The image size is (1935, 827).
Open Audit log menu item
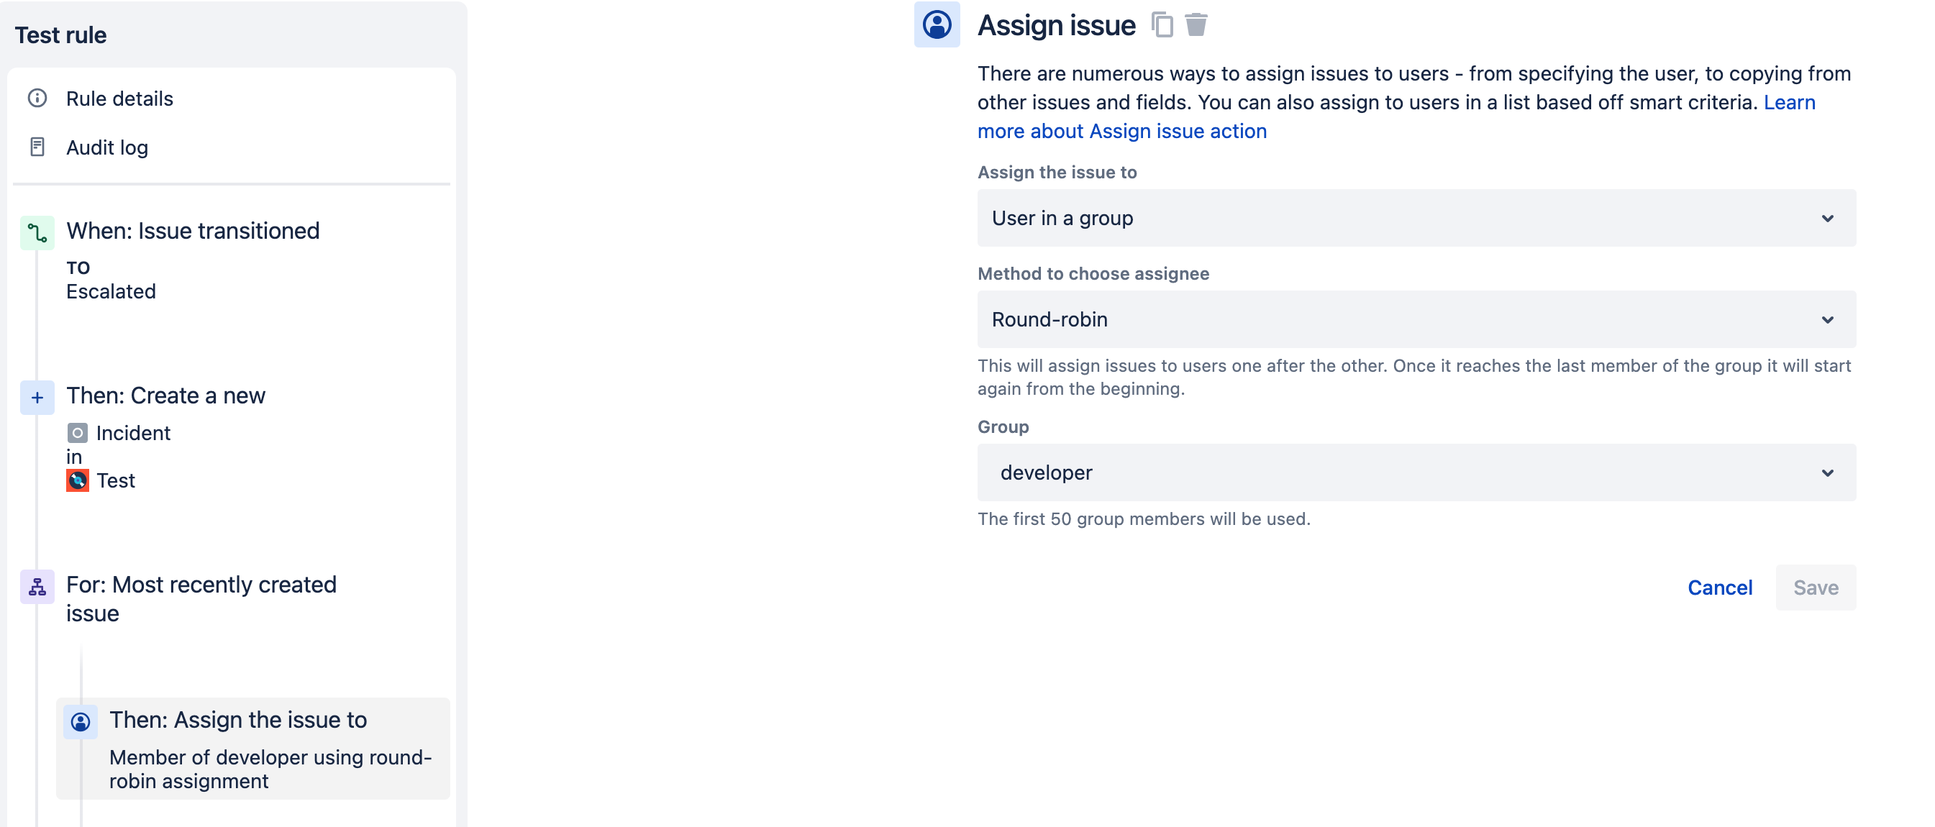(106, 147)
